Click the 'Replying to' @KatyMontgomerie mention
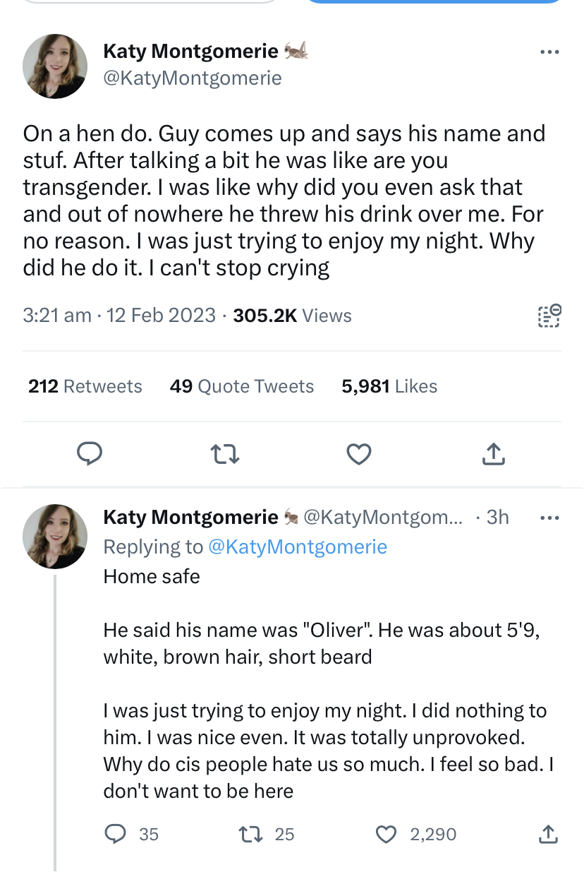The width and height of the screenshot is (584, 872). tap(297, 547)
